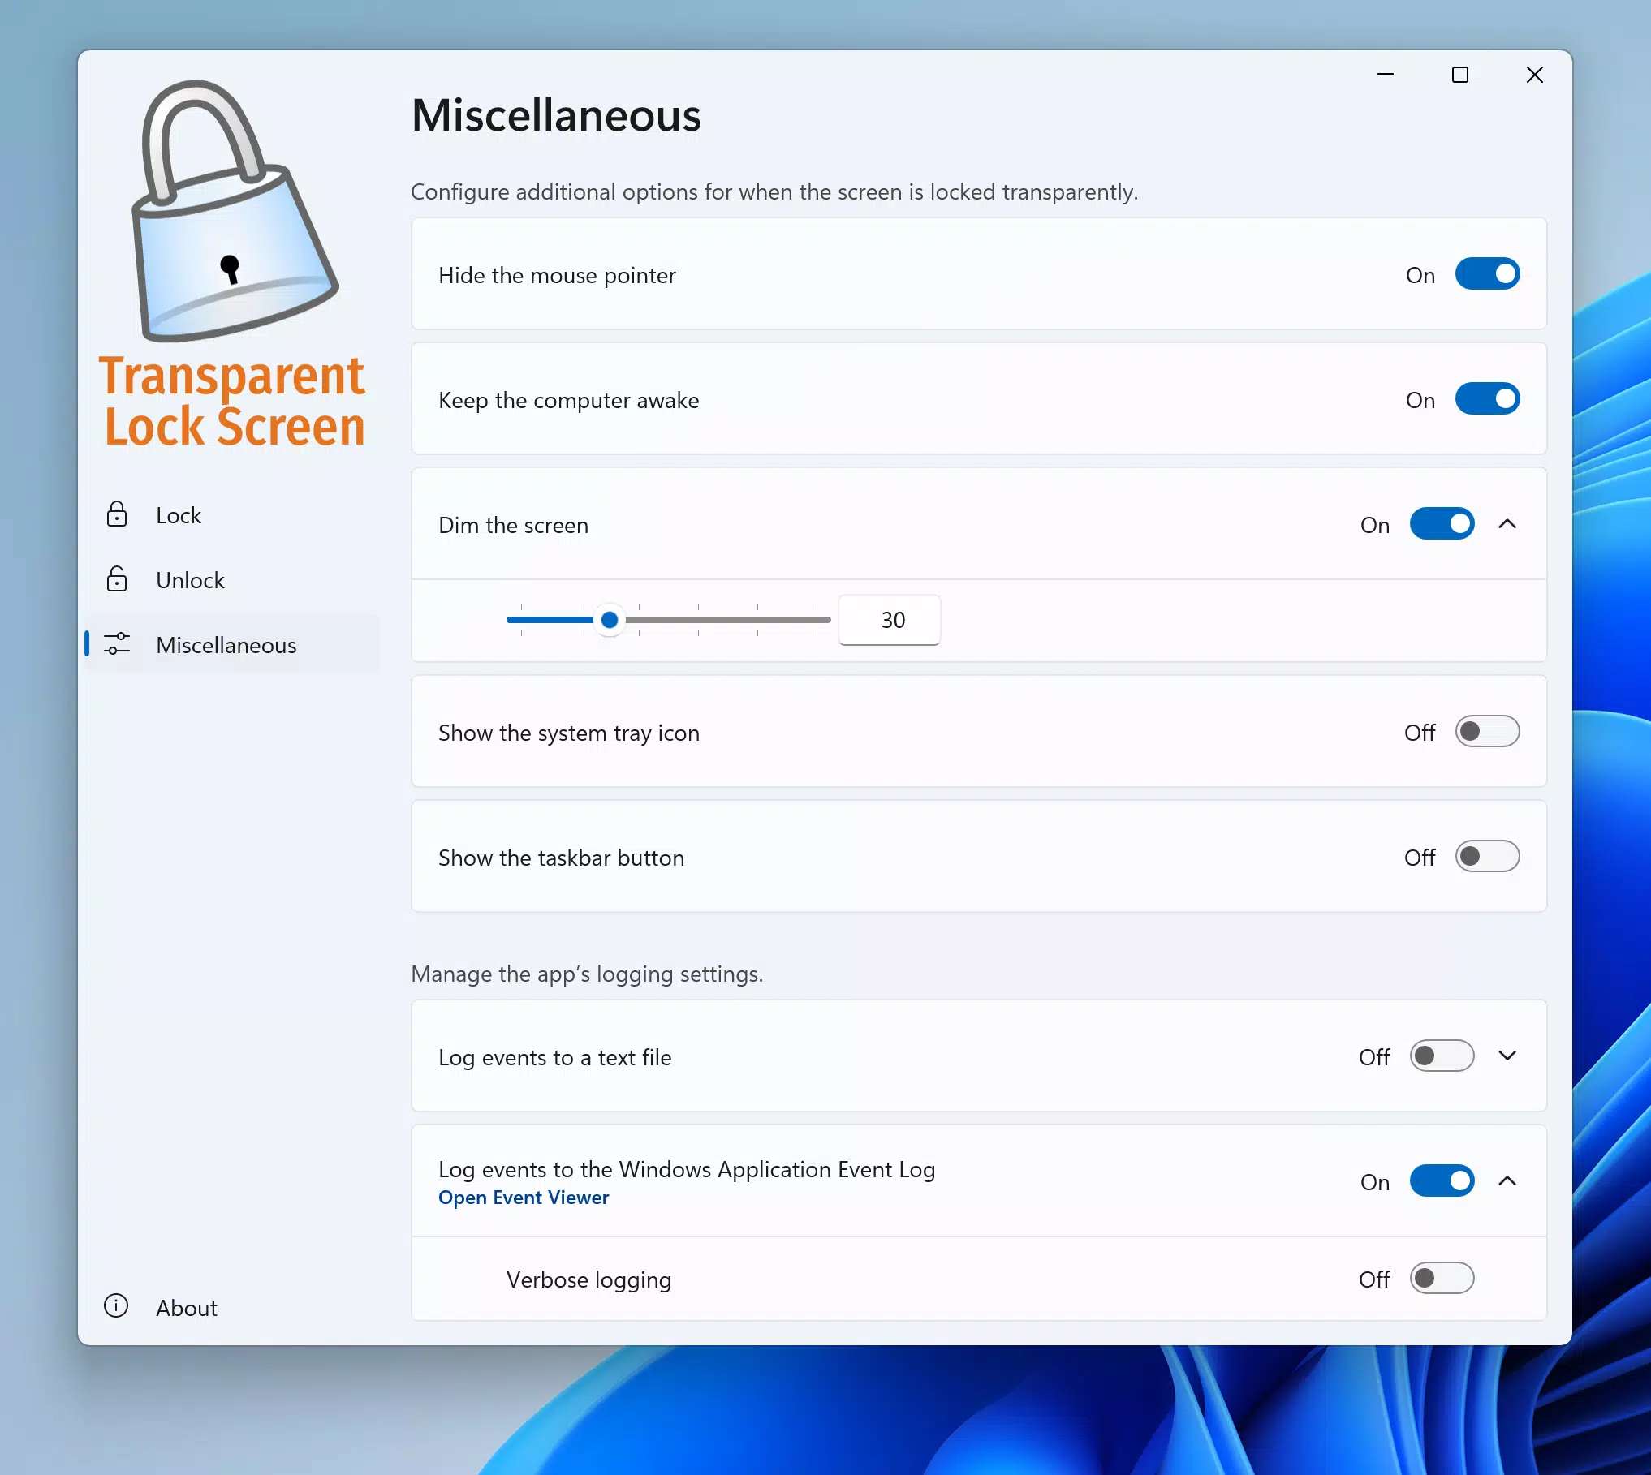The height and width of the screenshot is (1475, 1651).
Task: Click 'Verbose logging' label
Action: (x=588, y=1279)
